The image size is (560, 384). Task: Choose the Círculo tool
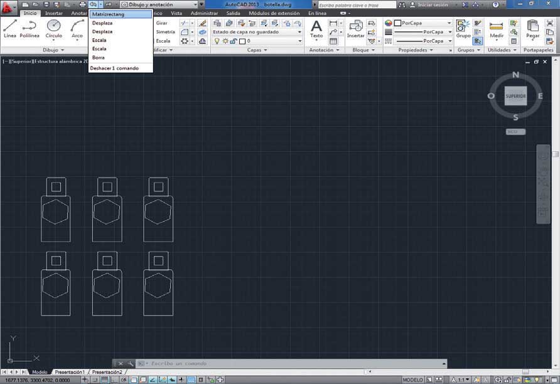point(54,29)
